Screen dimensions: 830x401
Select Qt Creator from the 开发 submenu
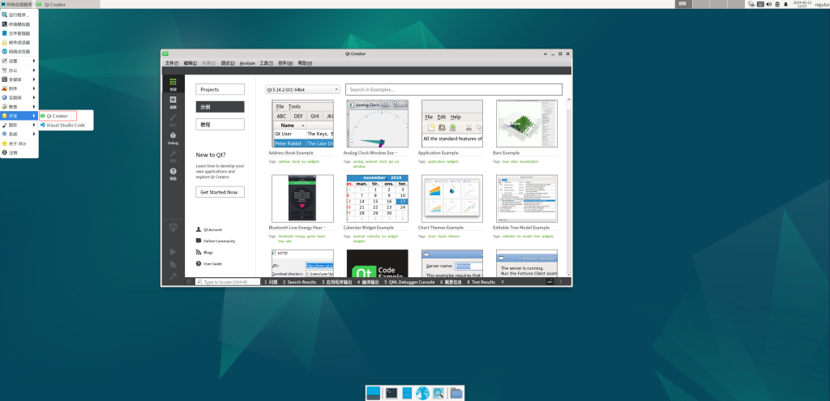[x=57, y=116]
